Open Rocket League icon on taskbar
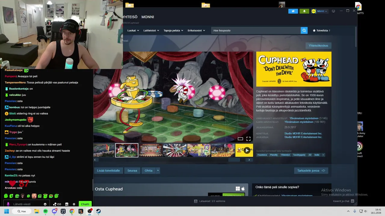The width and height of the screenshot is (385, 216). pos(81,211)
